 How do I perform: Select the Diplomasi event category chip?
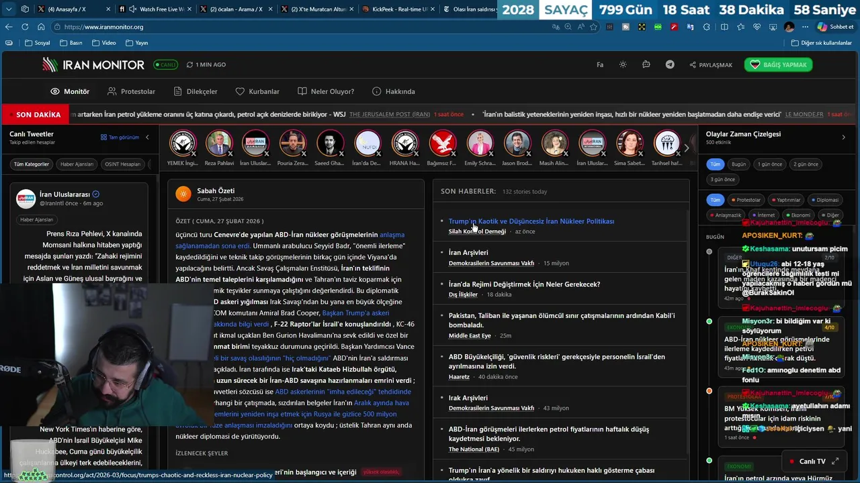[824, 200]
